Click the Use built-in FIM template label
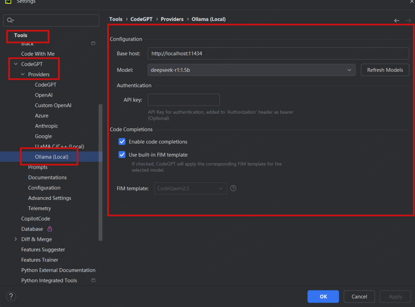 click(x=158, y=154)
